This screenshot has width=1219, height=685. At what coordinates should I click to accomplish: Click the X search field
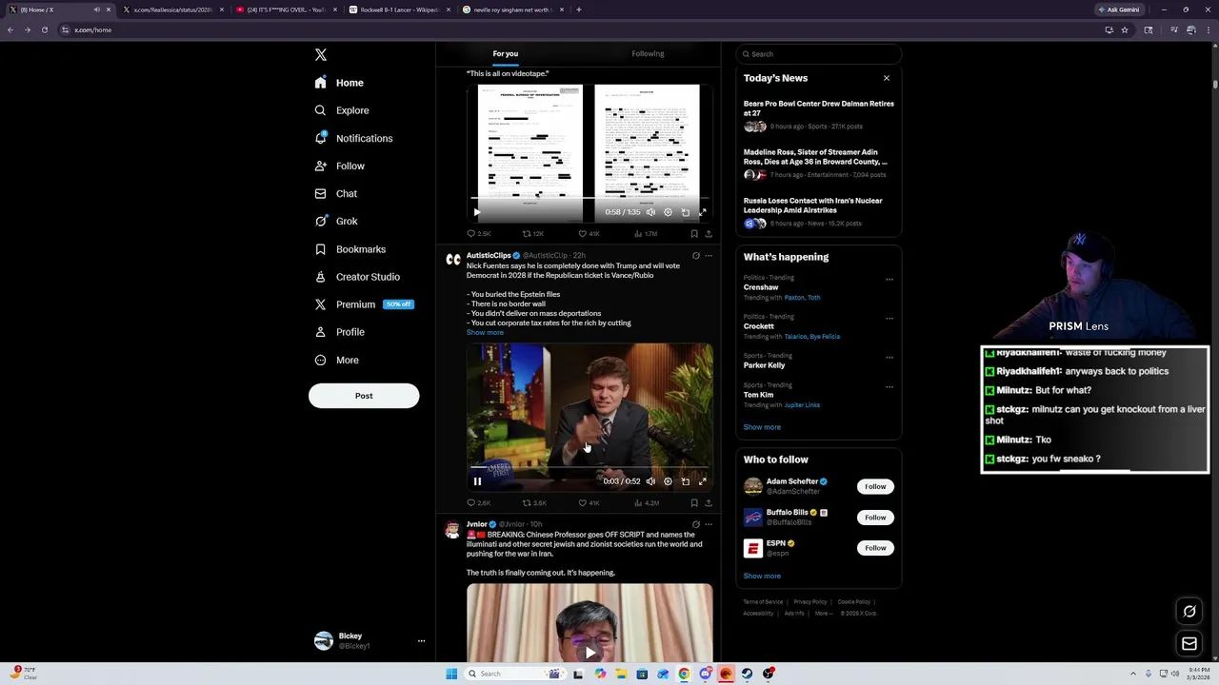[818, 54]
